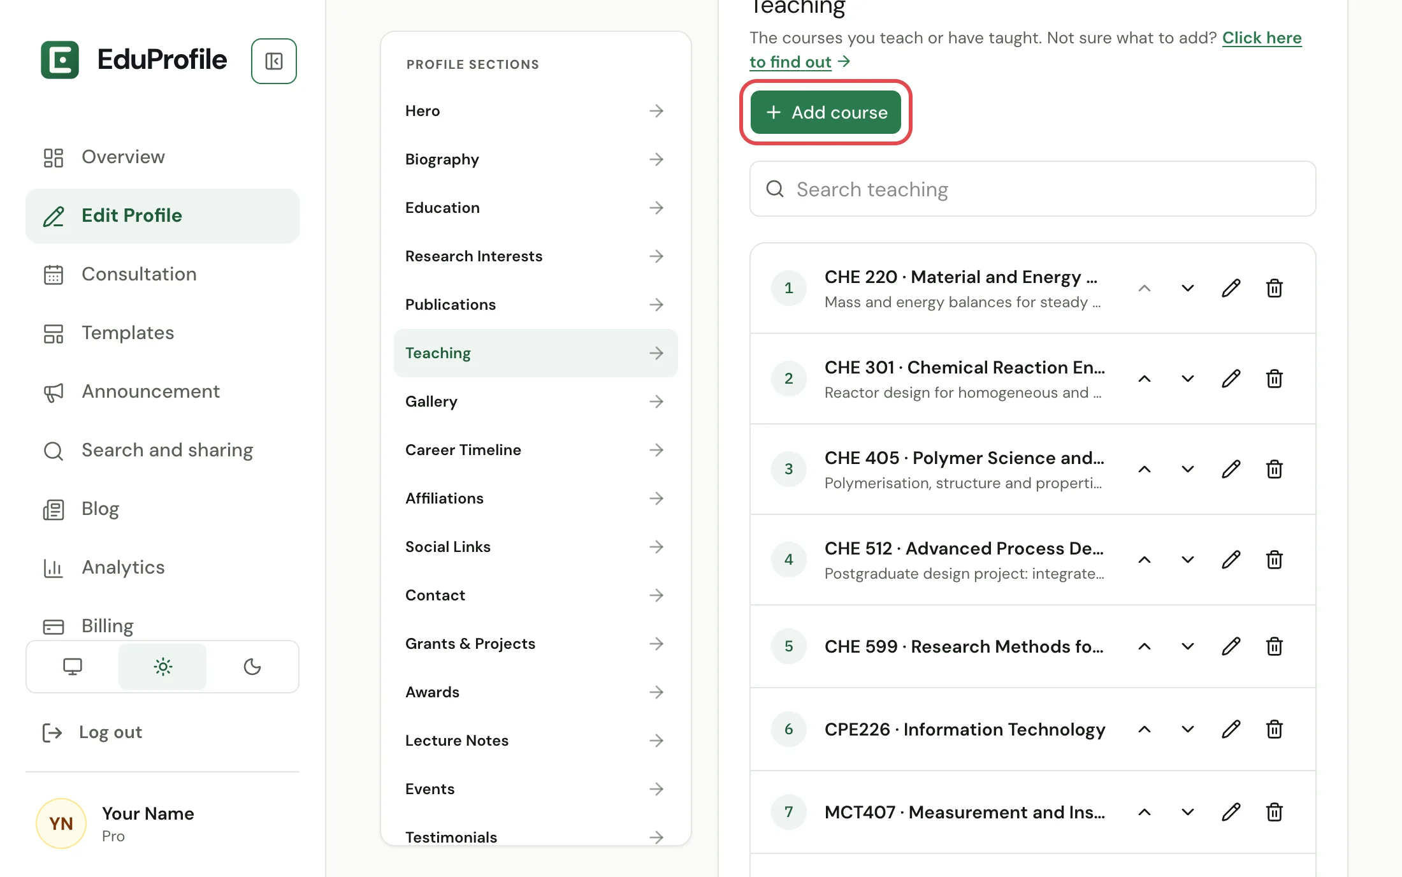
Task: Delete the CHE 220 course
Action: (1275, 288)
